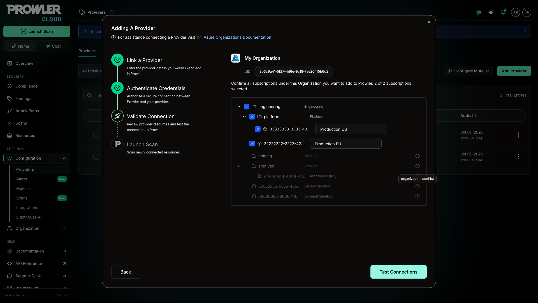Dismiss the import banner close icon
The height and width of the screenshot is (303, 538).
[x=525, y=31]
